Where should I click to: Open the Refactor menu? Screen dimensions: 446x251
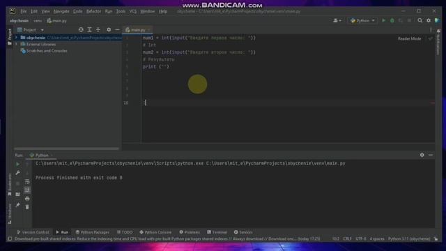(x=93, y=11)
